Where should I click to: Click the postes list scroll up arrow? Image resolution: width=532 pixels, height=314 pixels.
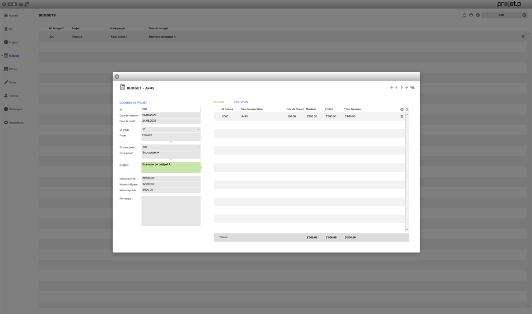407,115
